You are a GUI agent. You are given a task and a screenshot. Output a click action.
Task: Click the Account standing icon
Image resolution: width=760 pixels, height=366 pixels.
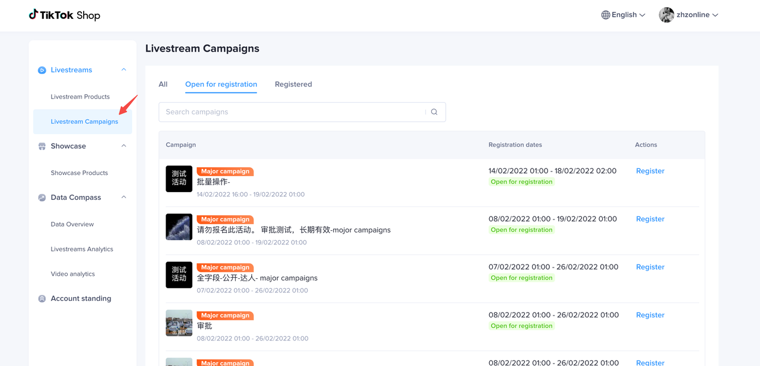click(x=42, y=299)
